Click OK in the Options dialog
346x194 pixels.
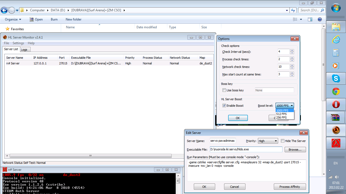pyautogui.click(x=238, y=118)
